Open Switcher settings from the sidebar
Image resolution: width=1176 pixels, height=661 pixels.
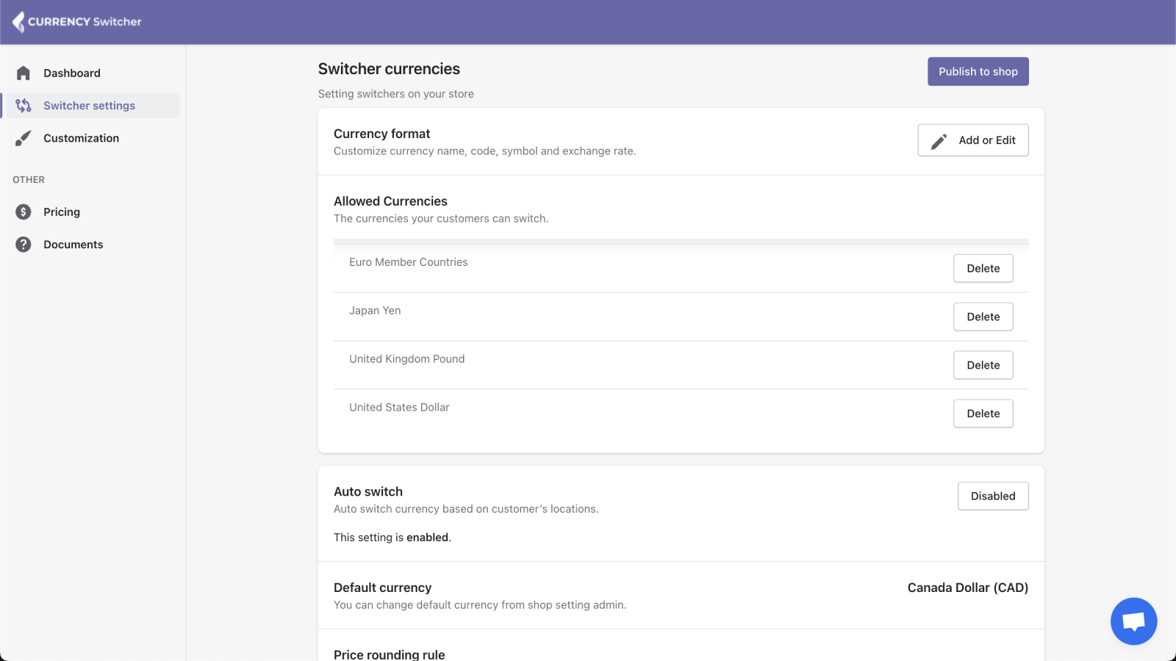click(x=89, y=105)
